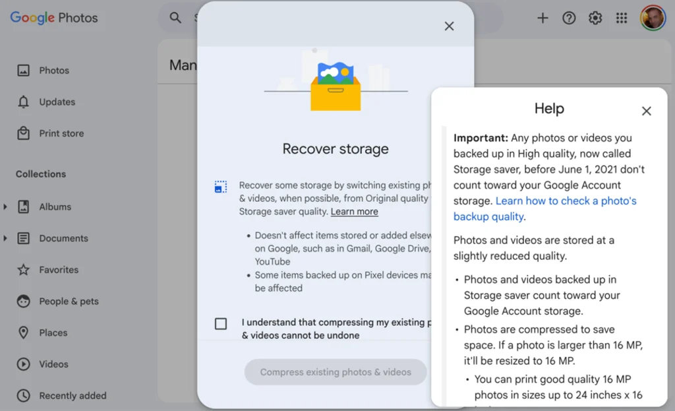The height and width of the screenshot is (411, 675).
Task: Expand the Documents collection arrow
Action: tap(5, 238)
